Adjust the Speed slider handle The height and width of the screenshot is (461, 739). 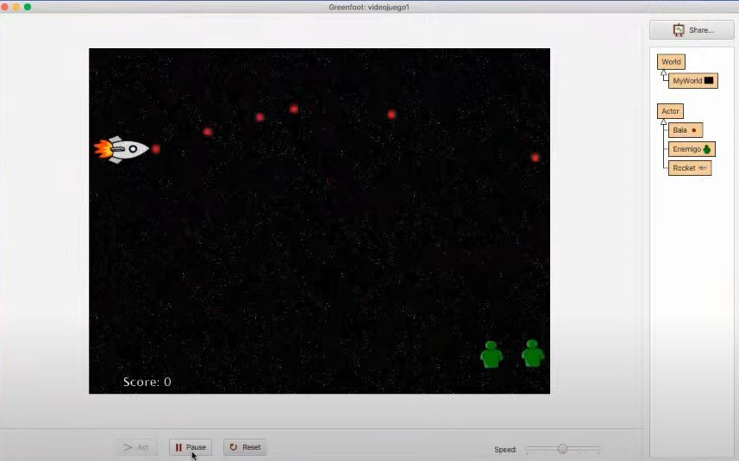[x=562, y=448]
